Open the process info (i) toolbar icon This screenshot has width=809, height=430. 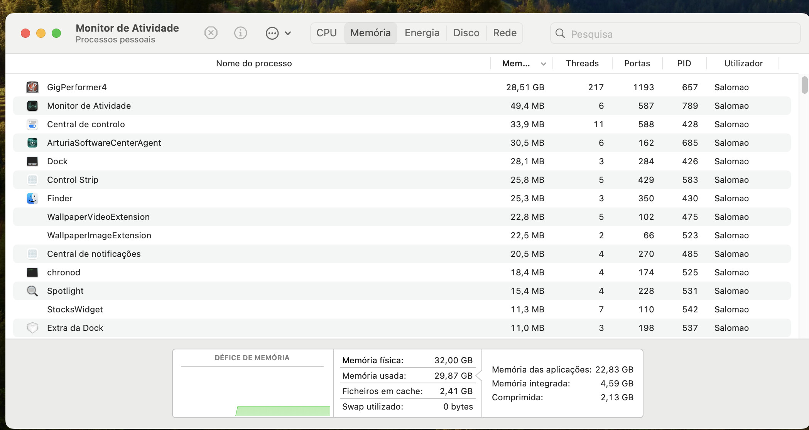pyautogui.click(x=240, y=33)
